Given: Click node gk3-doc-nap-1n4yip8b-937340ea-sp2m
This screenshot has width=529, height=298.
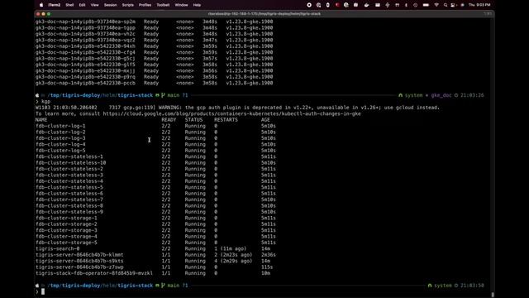Looking at the screenshot, I should tap(85, 22).
